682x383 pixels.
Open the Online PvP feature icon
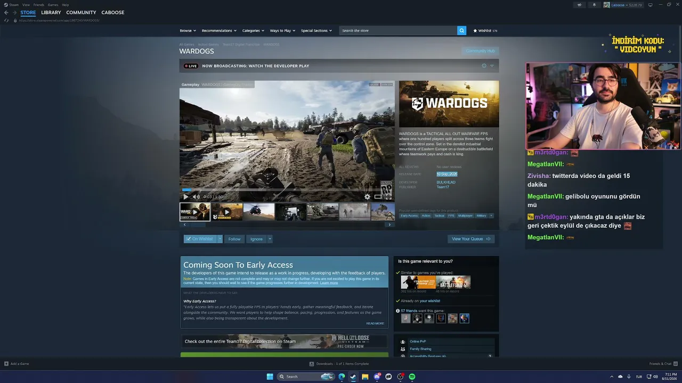point(403,342)
